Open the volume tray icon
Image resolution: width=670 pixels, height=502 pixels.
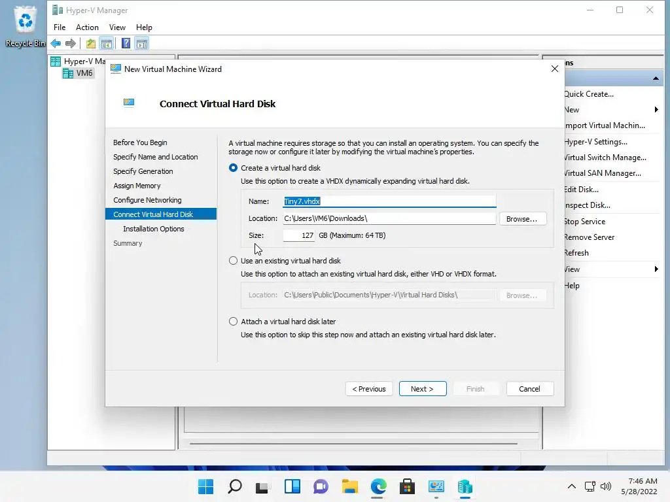point(606,486)
